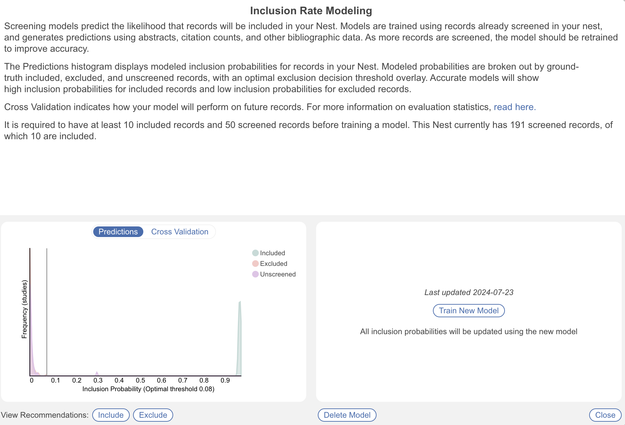625x425 pixels.
Task: Delete the current model
Action: tap(347, 415)
